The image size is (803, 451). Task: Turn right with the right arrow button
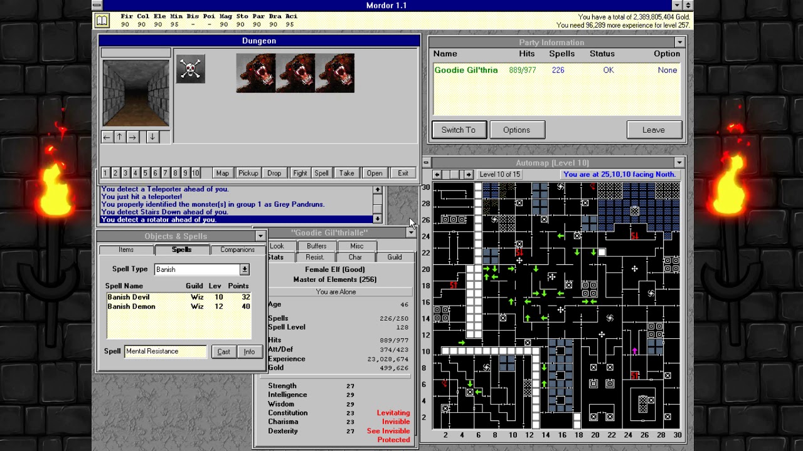[x=132, y=137]
